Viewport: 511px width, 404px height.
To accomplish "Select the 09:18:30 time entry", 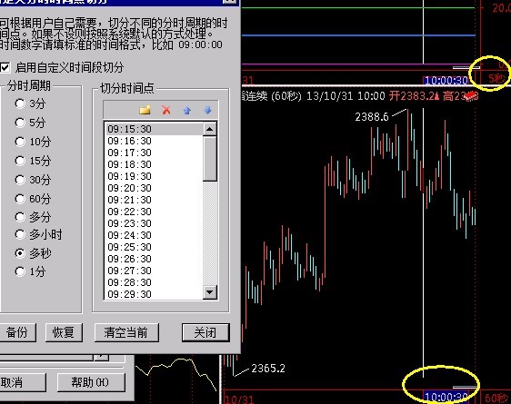I will tap(154, 164).
